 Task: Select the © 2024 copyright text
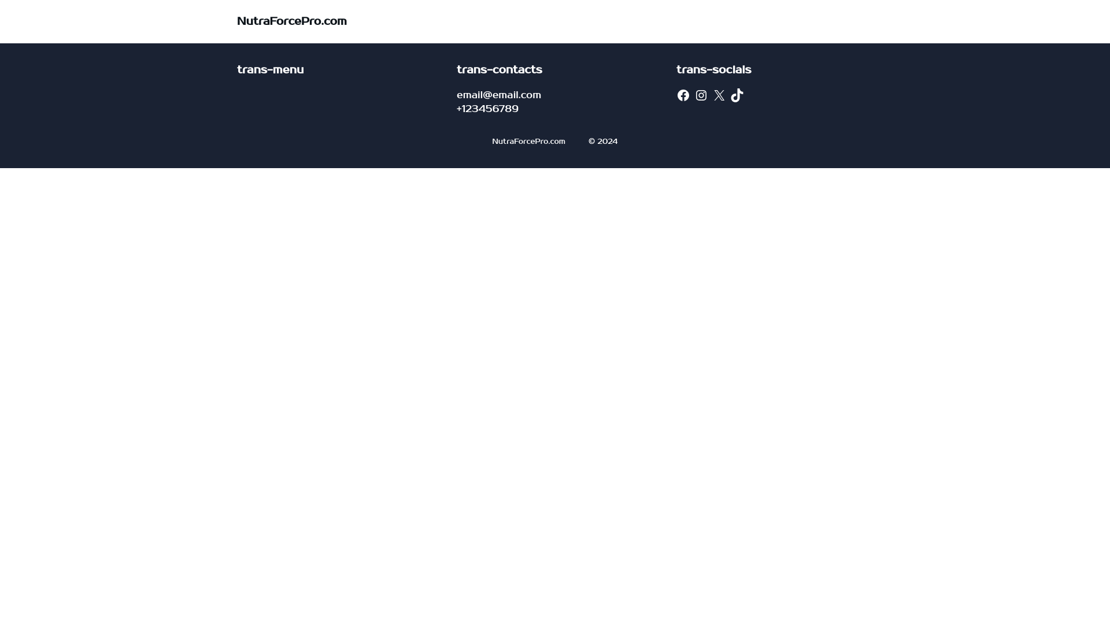tap(603, 142)
